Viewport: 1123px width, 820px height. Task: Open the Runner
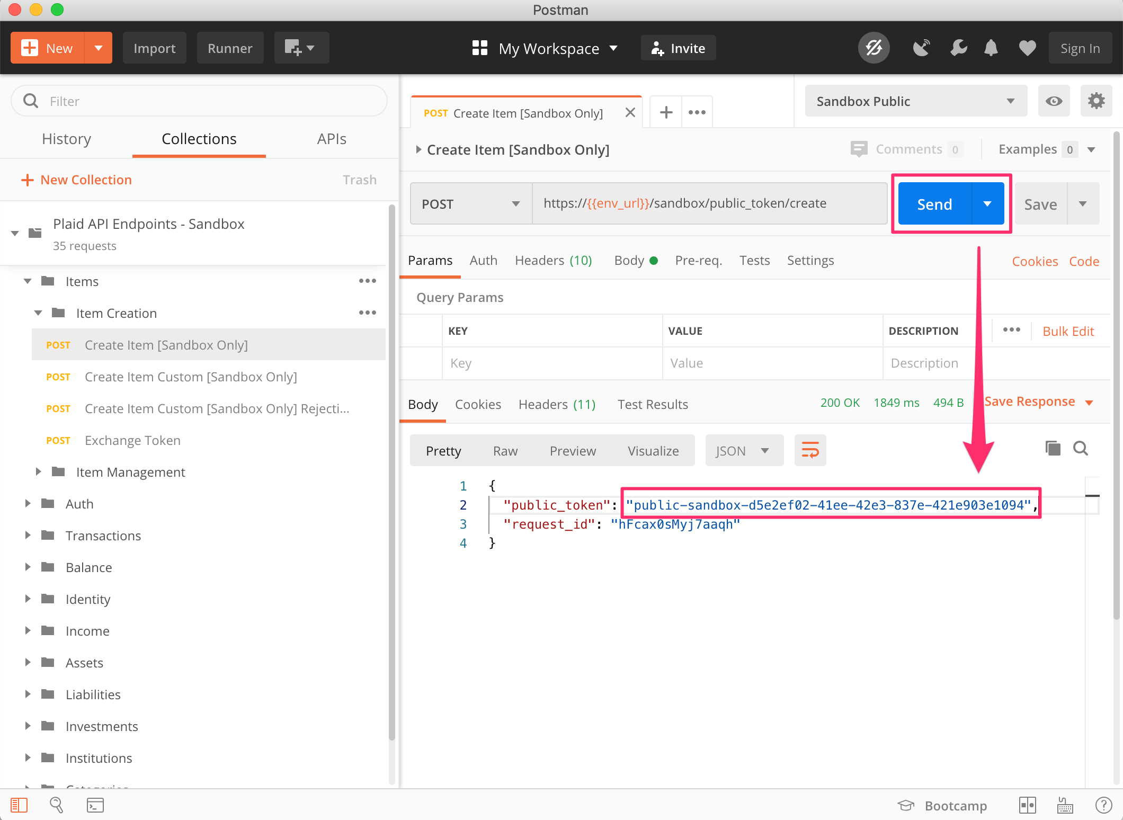coord(230,48)
